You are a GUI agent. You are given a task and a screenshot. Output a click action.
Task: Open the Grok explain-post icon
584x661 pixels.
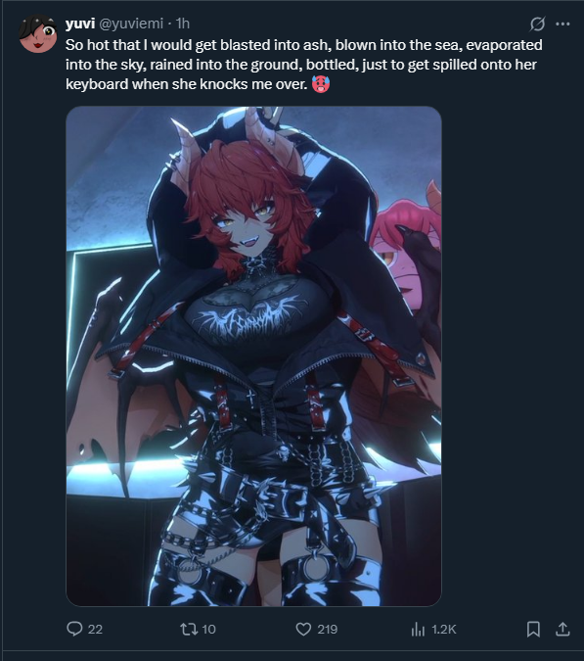coord(537,24)
